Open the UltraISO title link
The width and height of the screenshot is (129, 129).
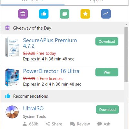point(33,108)
